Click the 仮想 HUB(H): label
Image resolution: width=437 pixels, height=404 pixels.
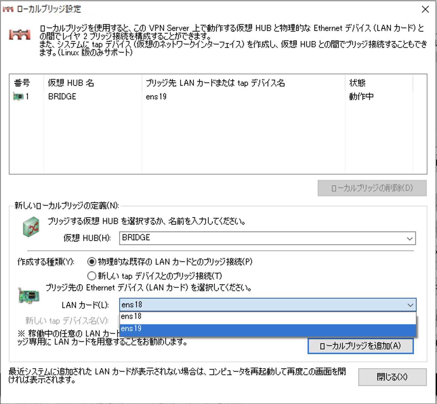click(x=87, y=238)
